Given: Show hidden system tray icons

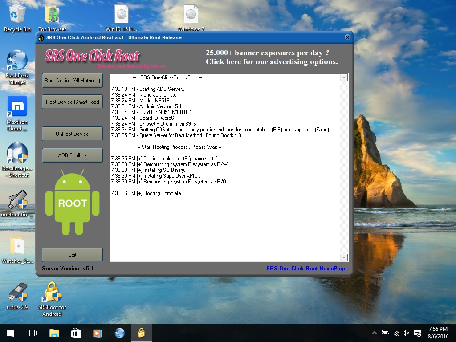Looking at the screenshot, I should 374,333.
